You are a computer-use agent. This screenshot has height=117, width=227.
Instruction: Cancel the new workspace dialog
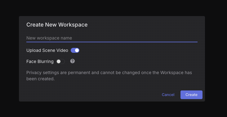click(168, 95)
